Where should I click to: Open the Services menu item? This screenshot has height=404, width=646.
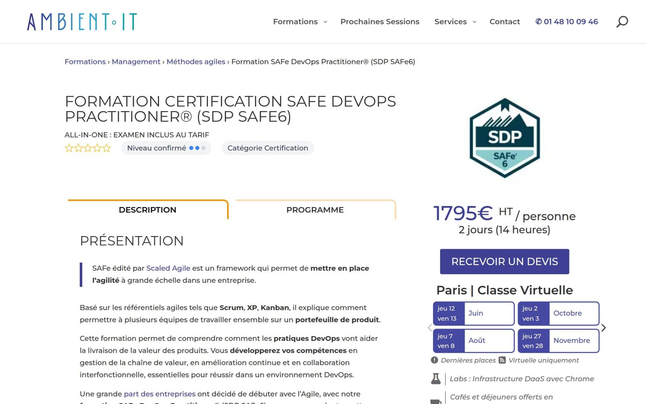(450, 21)
